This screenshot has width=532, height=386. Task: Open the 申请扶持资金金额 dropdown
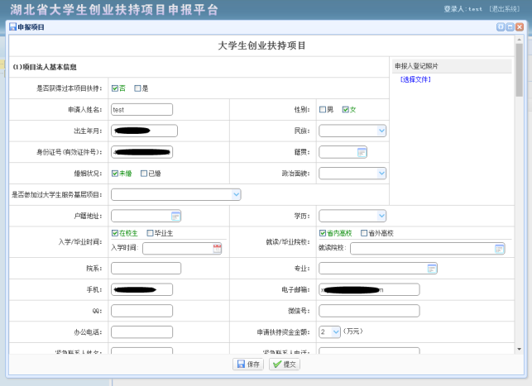pyautogui.click(x=335, y=331)
